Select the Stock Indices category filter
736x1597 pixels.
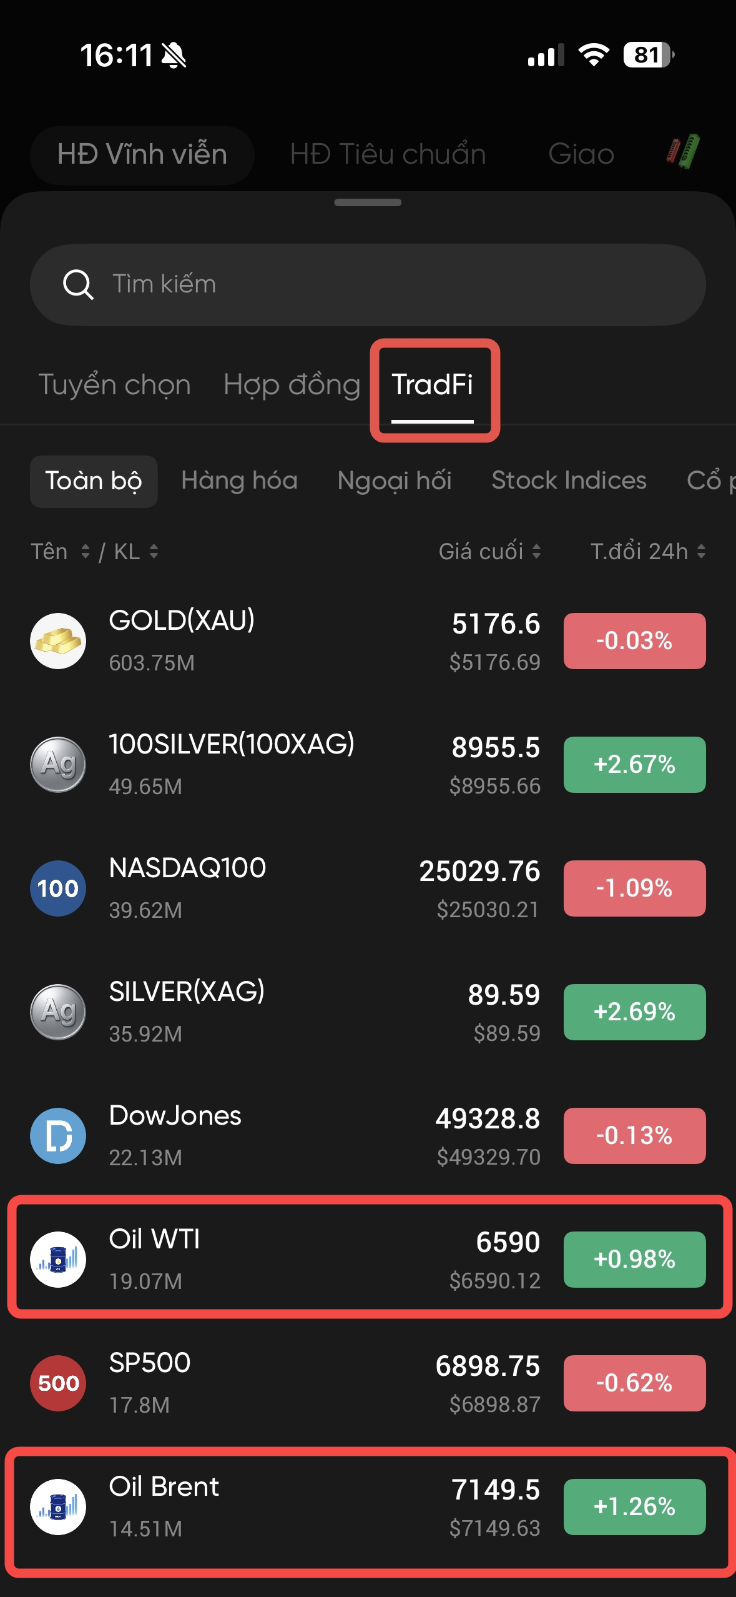tap(569, 481)
